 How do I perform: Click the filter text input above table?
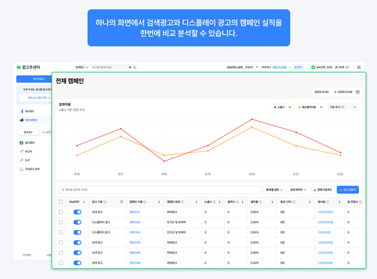click(x=159, y=190)
